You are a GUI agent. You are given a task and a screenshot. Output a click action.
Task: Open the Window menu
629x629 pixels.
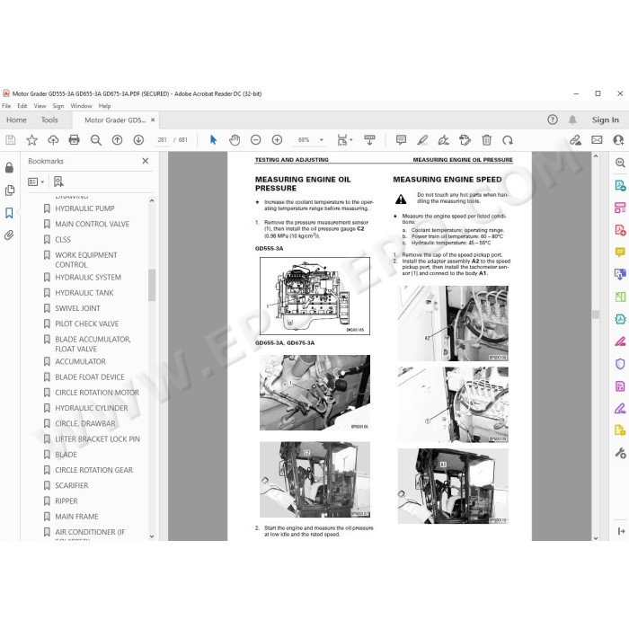point(81,106)
